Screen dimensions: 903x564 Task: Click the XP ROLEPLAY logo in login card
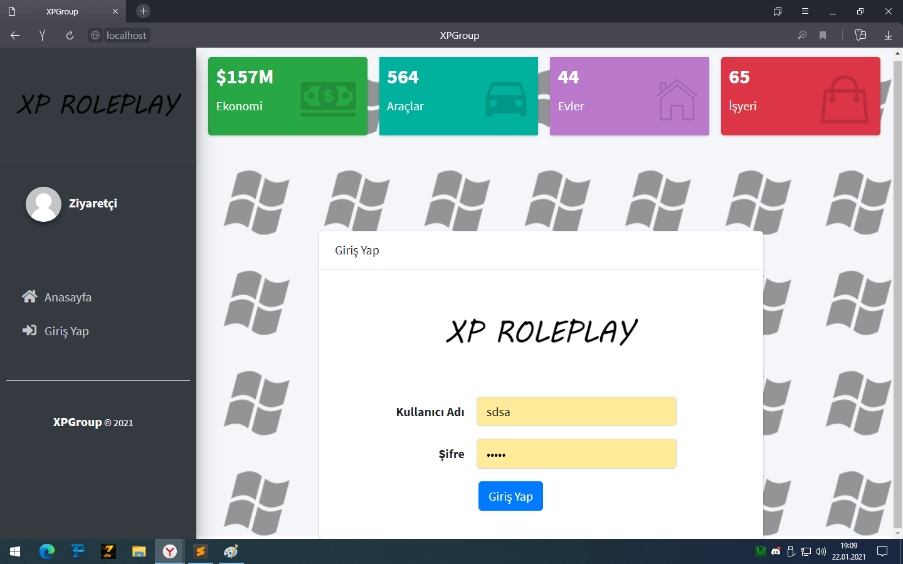point(542,332)
